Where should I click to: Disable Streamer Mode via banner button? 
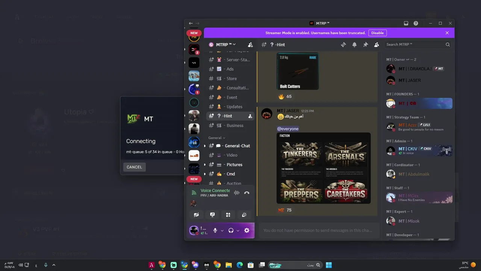point(377,33)
